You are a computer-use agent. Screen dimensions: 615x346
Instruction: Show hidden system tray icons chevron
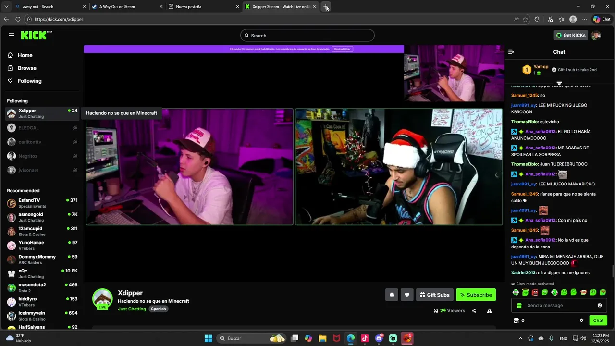(520, 338)
